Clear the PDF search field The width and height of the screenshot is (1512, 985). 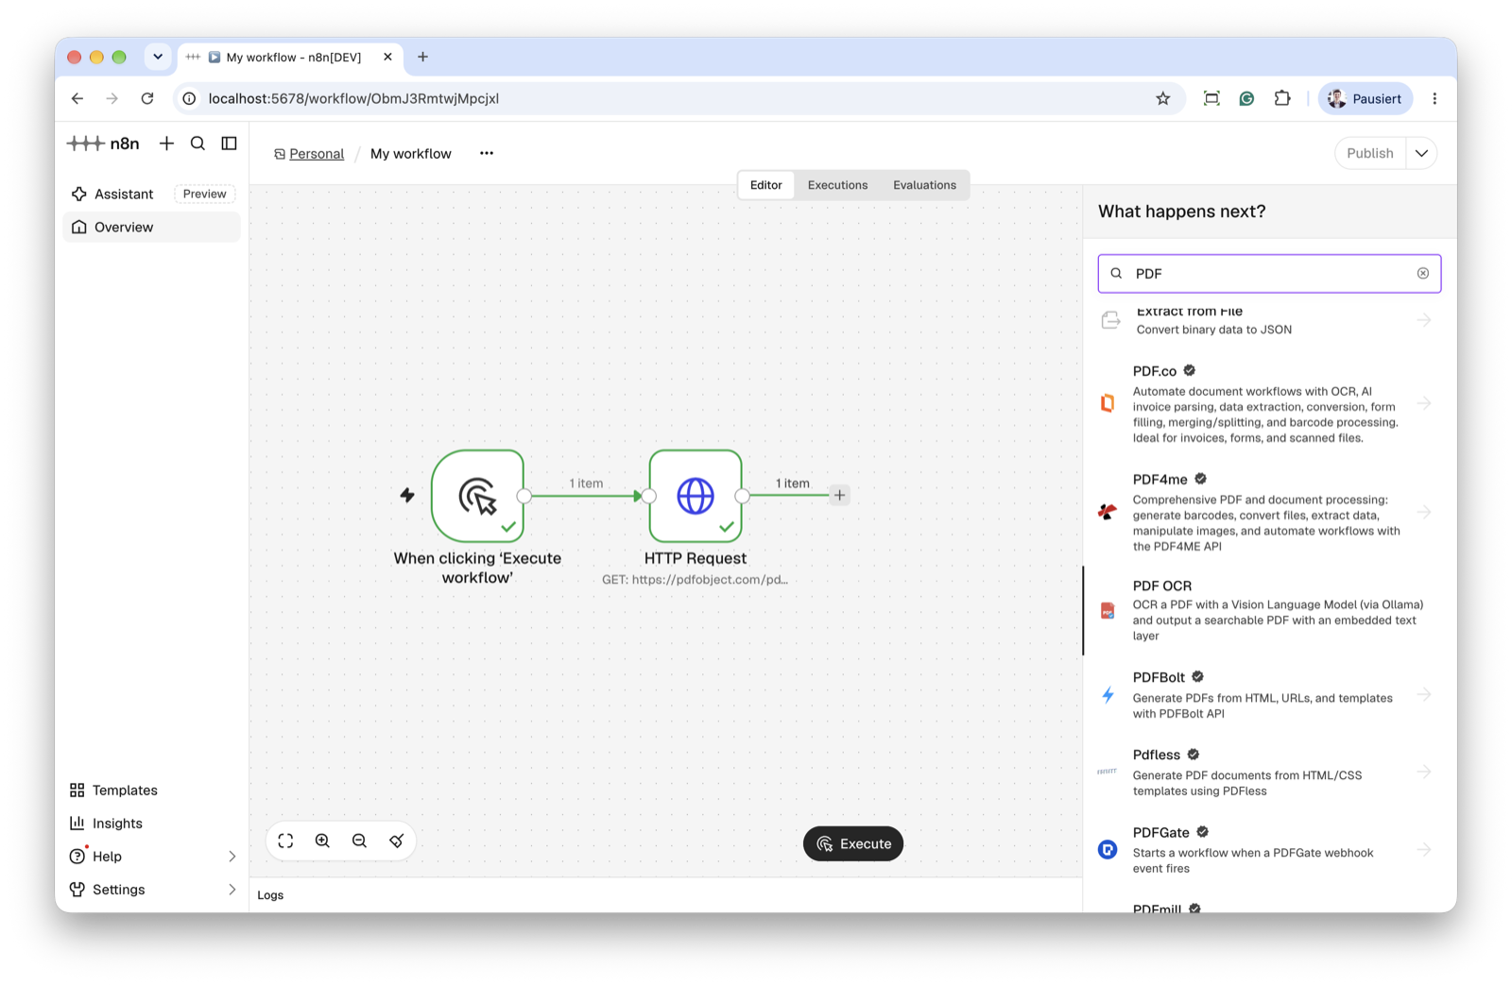coord(1422,273)
